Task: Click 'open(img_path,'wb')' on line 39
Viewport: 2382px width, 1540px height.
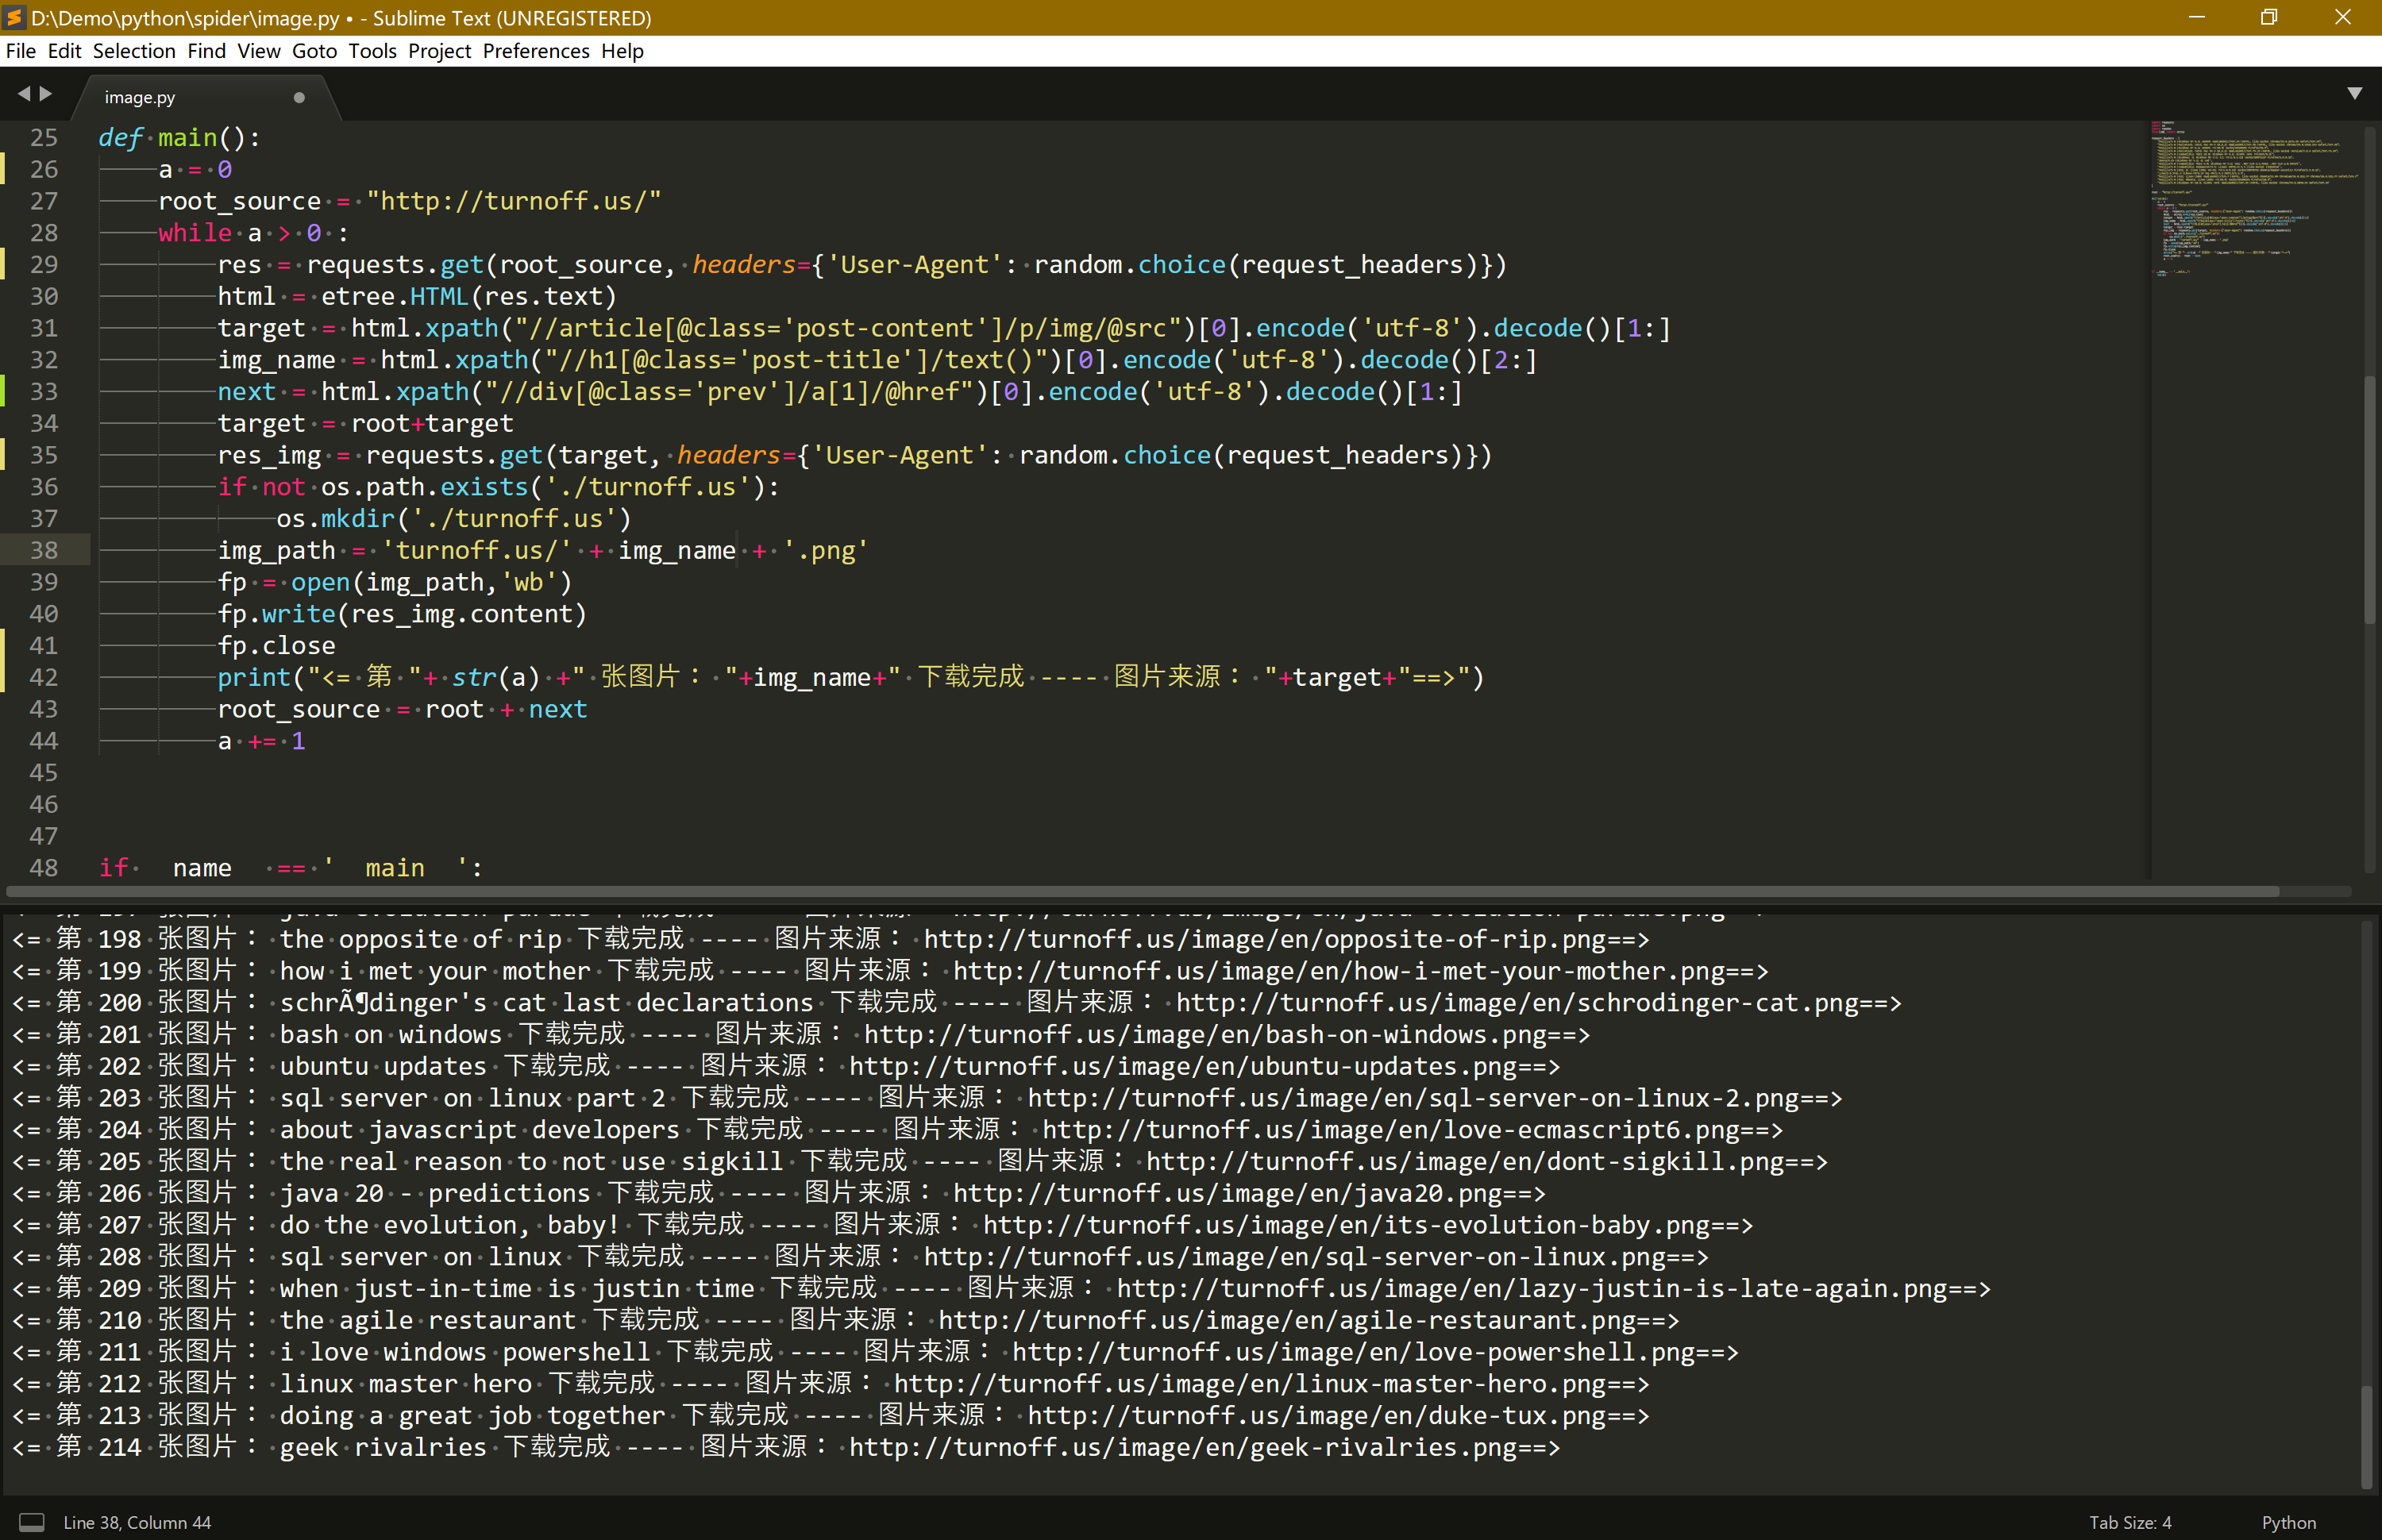Action: click(x=432, y=582)
